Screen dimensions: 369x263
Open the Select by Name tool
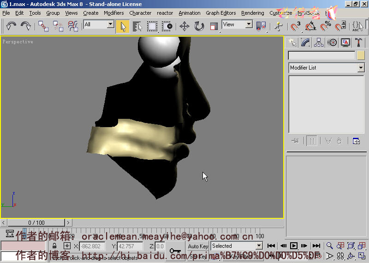(137, 26)
